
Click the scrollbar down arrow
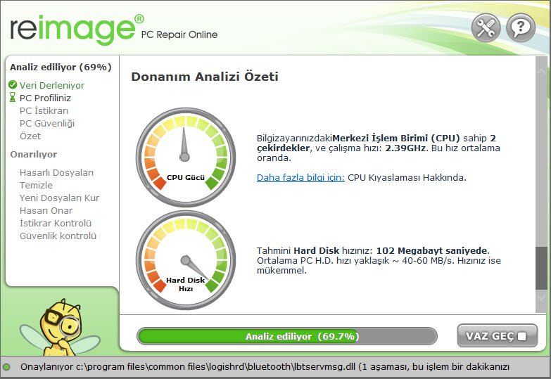[x=541, y=297]
